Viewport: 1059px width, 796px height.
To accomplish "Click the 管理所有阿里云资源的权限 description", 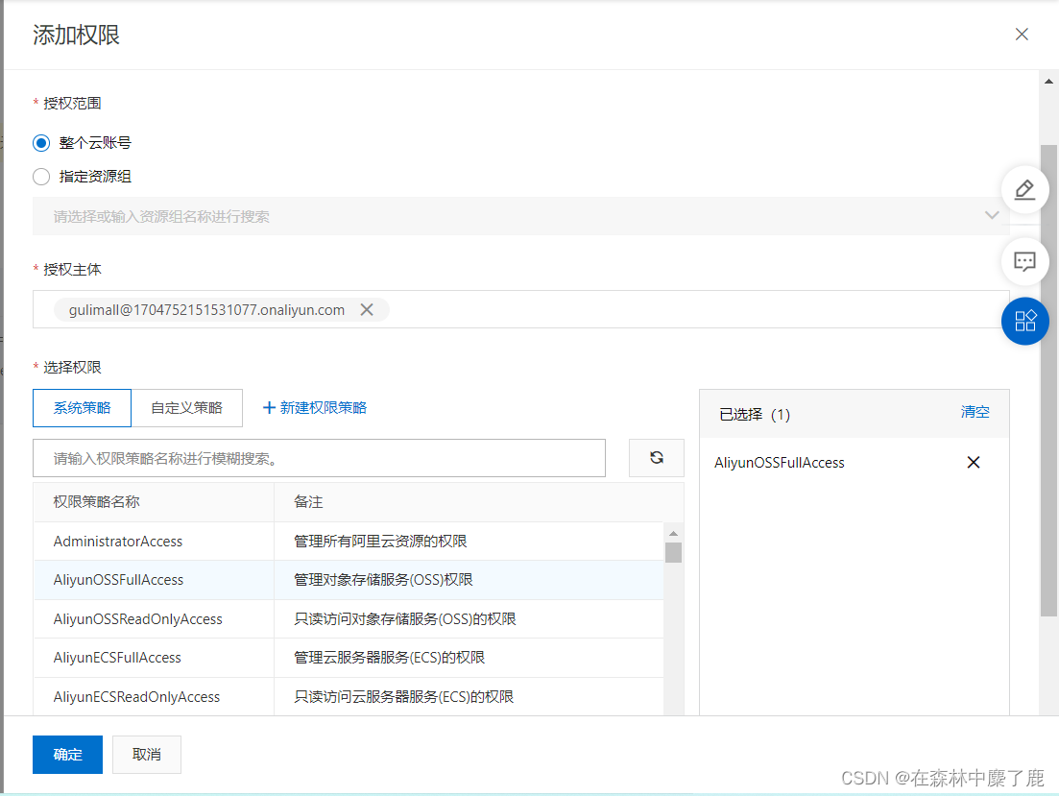I will pyautogui.click(x=380, y=542).
